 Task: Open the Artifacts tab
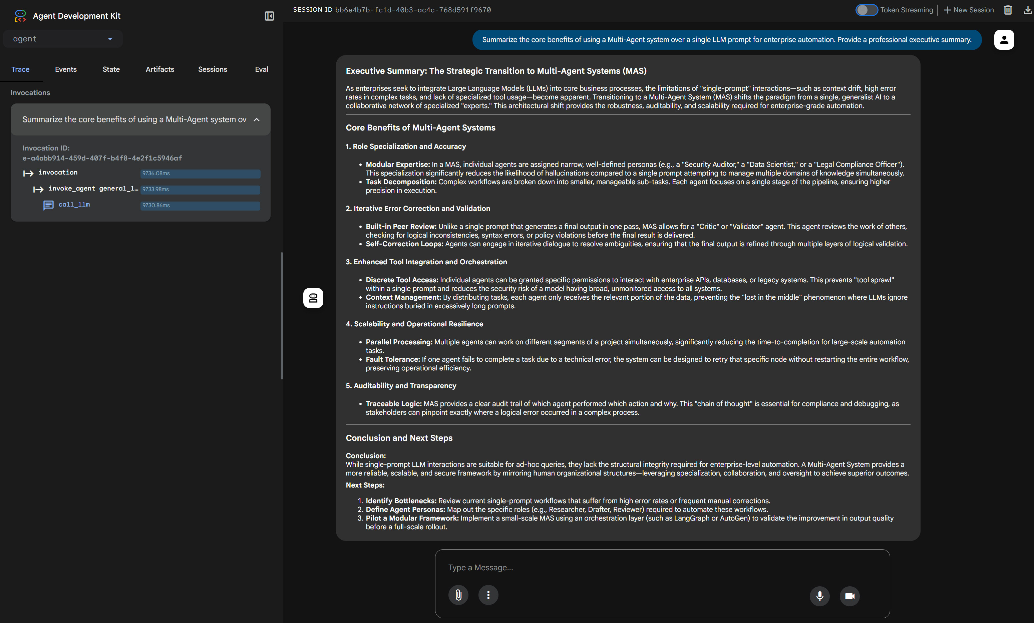[159, 69]
